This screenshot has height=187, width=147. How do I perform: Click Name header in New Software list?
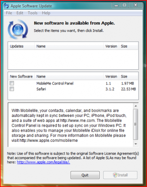tap(69, 76)
